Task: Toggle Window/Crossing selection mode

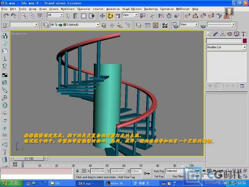Action: pyautogui.click(x=92, y=16)
